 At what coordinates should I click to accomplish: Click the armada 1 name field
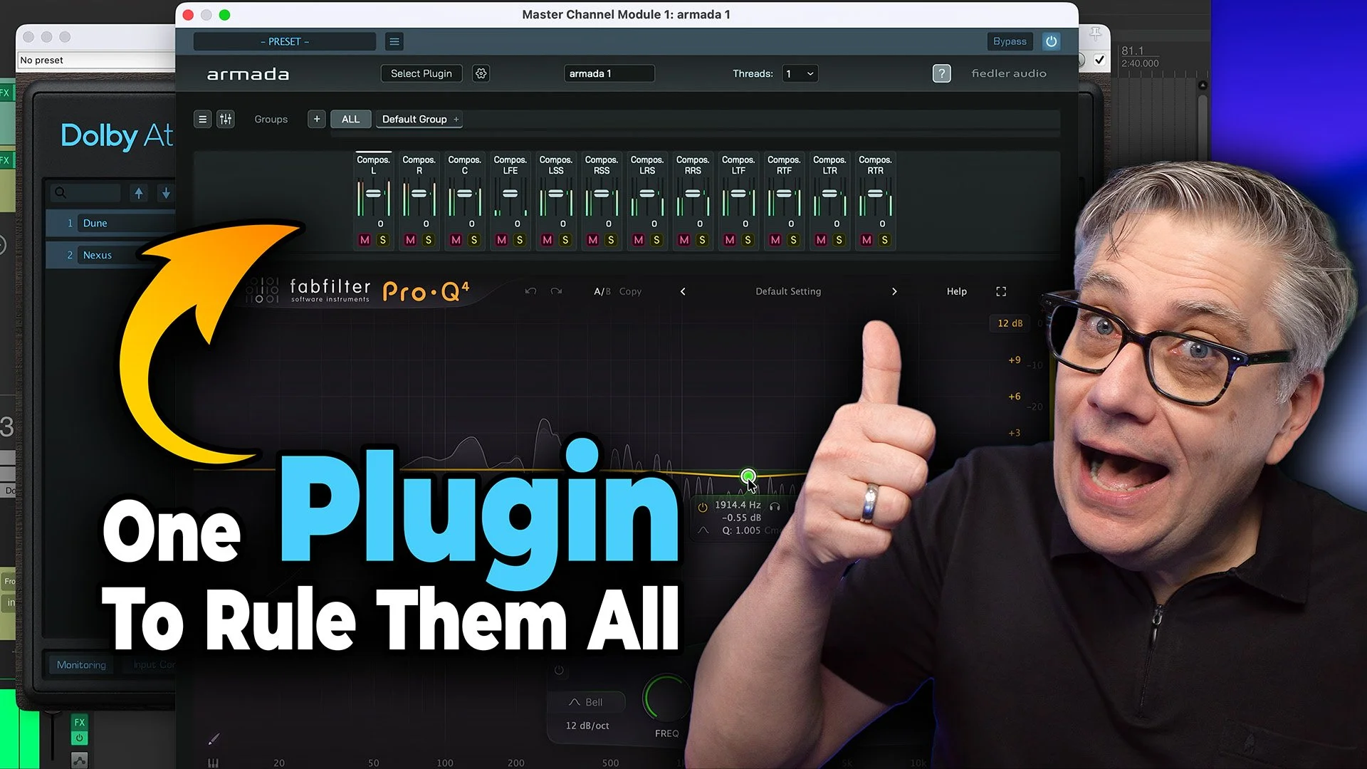[x=609, y=73]
